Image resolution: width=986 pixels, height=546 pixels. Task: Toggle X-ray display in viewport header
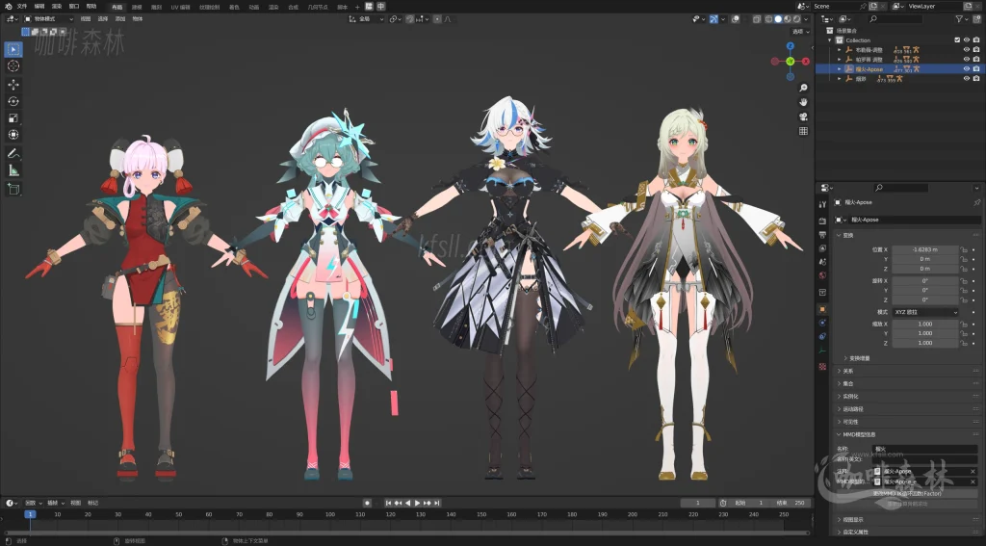point(757,19)
